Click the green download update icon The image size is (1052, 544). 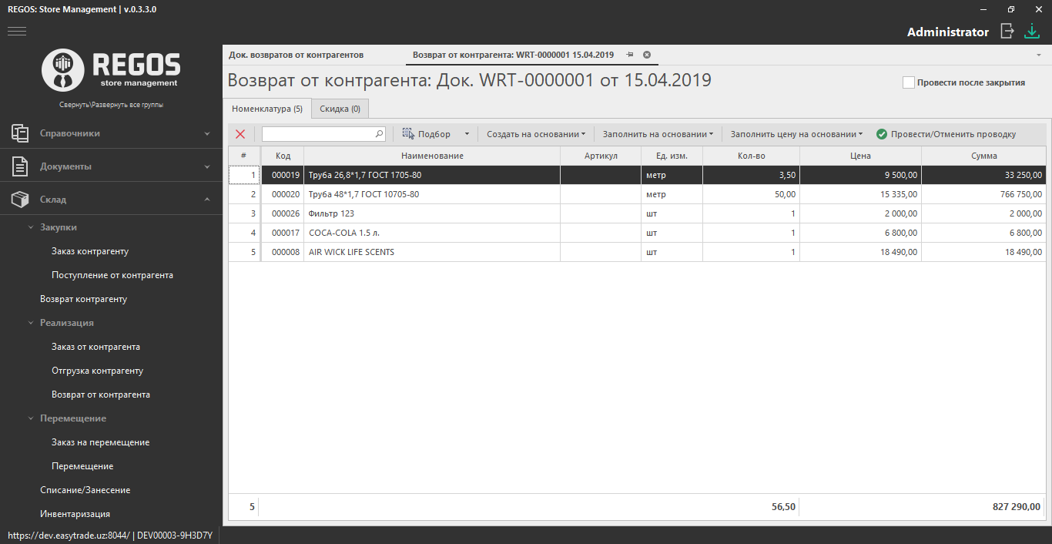coord(1031,32)
